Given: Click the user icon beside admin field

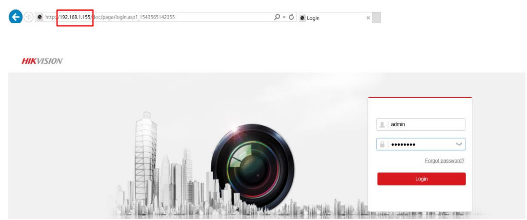Looking at the screenshot, I should [x=382, y=124].
